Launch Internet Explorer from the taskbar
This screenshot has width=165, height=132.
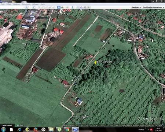coord(19,129)
